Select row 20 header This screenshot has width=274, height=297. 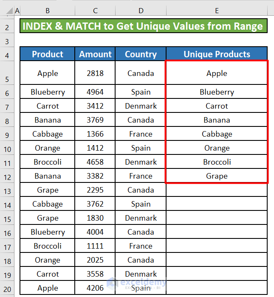point(7,288)
